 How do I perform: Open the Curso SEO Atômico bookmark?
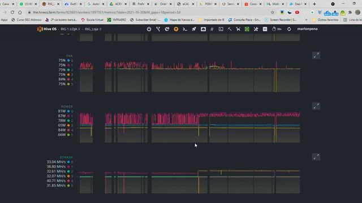tap(27, 20)
